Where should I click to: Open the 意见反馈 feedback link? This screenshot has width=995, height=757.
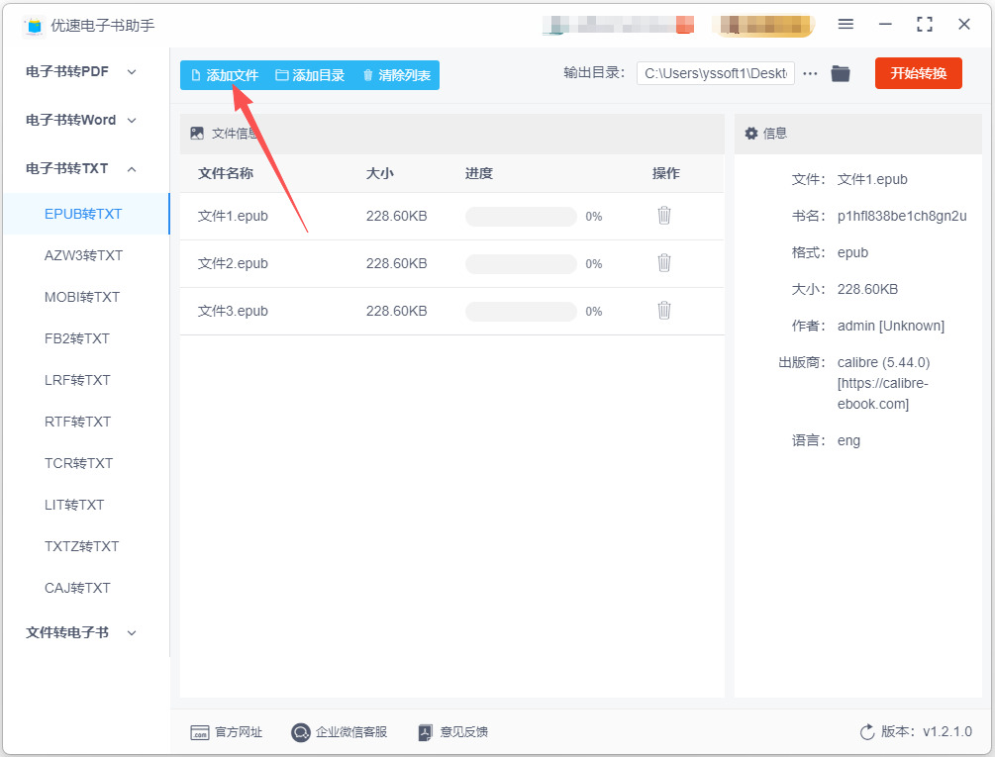pyautogui.click(x=452, y=732)
